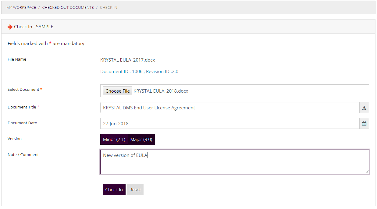
Task: Click the Document Title label
Action: pyautogui.click(x=23, y=107)
